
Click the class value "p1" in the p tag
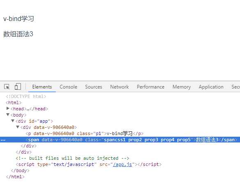pos(98,133)
